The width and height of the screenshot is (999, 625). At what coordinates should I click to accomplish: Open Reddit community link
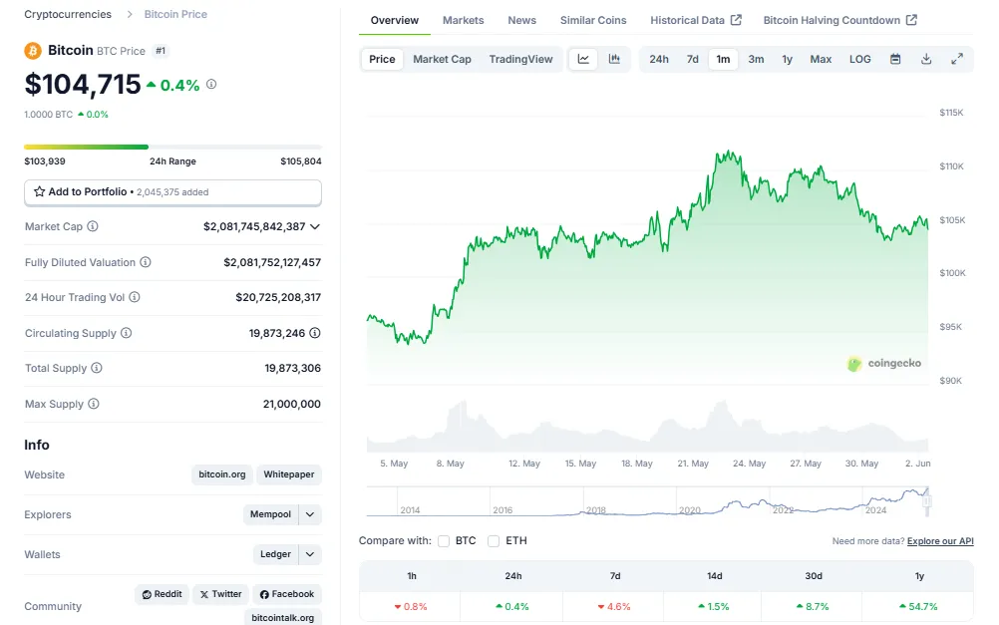[x=162, y=594]
